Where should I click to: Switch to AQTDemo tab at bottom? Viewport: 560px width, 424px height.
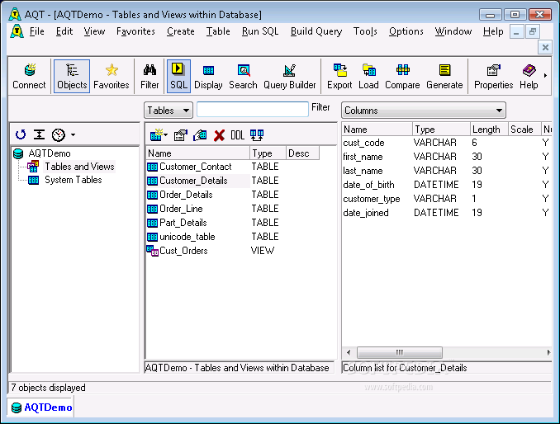click(x=40, y=408)
